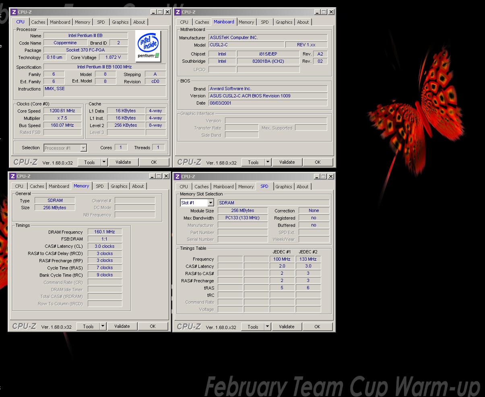Screen dimensions: 485x397
Task: Click the Intel Pentium III EB name field
Action: (x=85, y=35)
